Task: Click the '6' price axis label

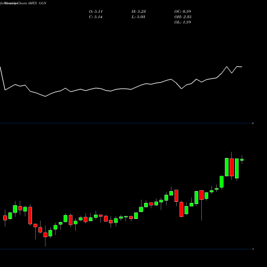Action: tap(253, 123)
